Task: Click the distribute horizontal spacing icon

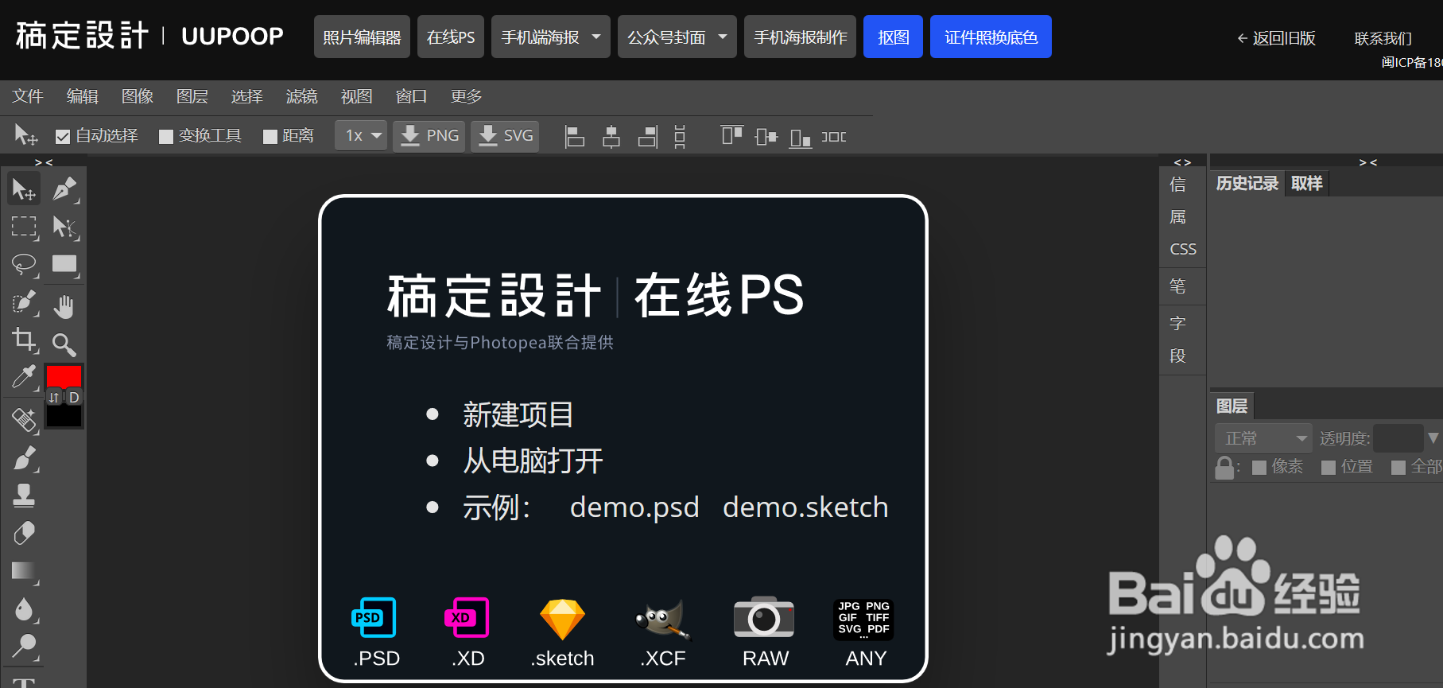Action: pos(833,137)
